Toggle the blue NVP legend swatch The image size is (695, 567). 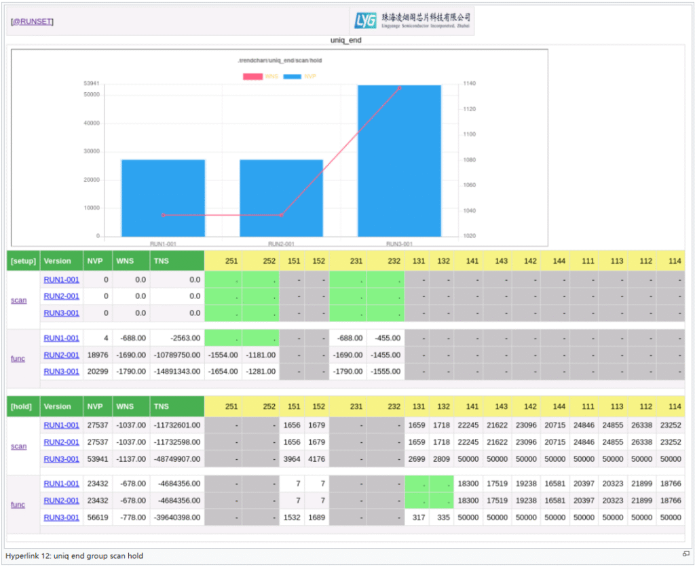[x=292, y=76]
